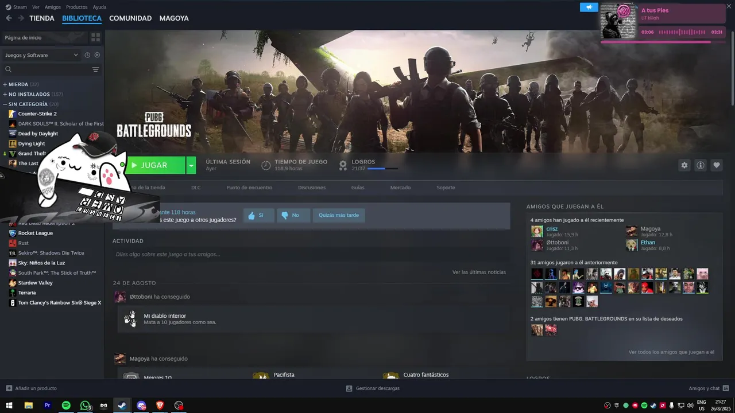Viewport: 735px width, 413px height.
Task: Click the library search field
Action: pyautogui.click(x=47, y=69)
